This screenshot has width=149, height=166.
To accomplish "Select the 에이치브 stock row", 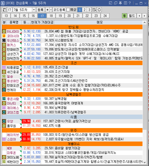I will click(x=72, y=135).
